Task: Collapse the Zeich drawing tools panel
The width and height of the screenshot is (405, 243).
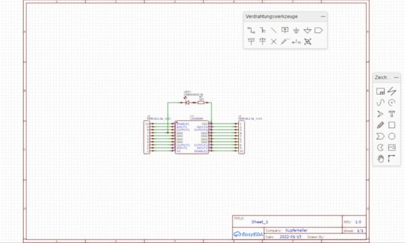Action: coord(396,78)
